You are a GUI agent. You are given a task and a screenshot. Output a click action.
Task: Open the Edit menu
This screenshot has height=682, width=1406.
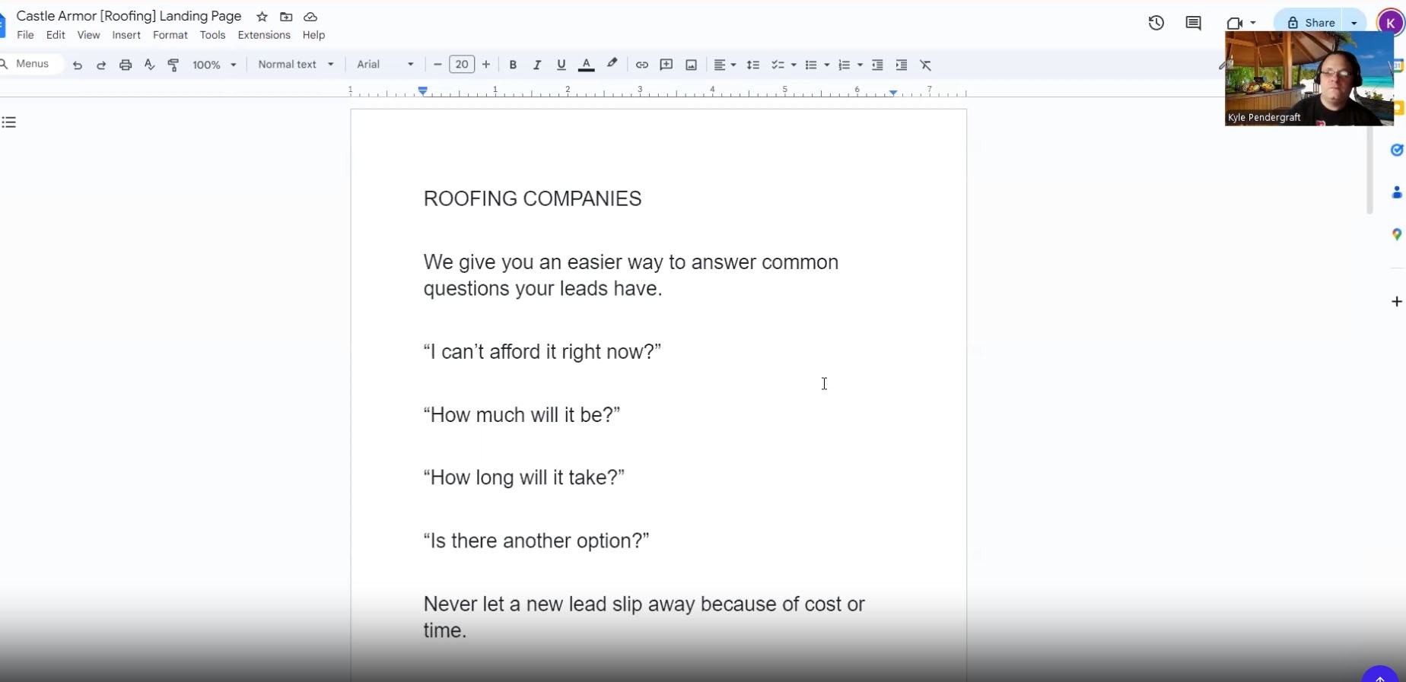point(56,35)
